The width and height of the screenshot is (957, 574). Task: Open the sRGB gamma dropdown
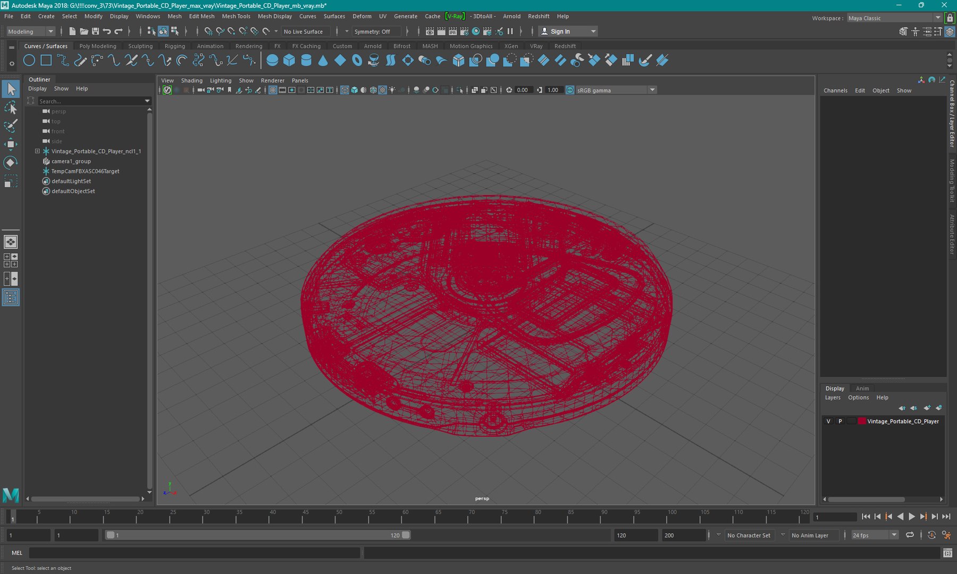617,90
